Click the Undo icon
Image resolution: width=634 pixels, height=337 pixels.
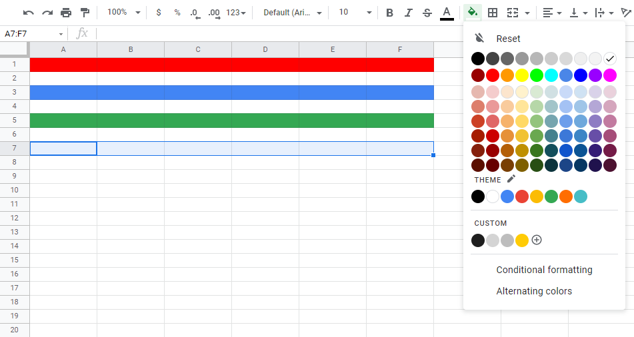click(x=28, y=13)
